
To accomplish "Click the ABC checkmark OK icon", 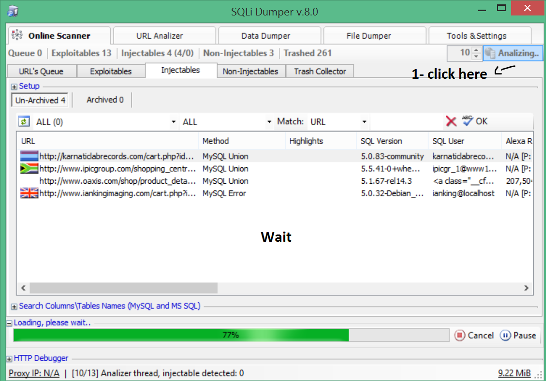I will pyautogui.click(x=468, y=121).
